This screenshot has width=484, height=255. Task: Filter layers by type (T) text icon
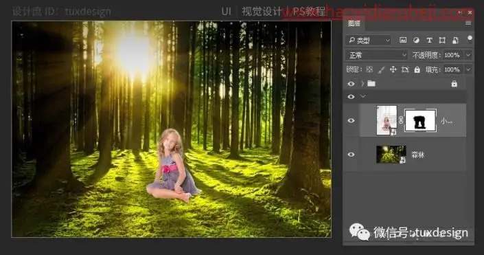coord(429,40)
